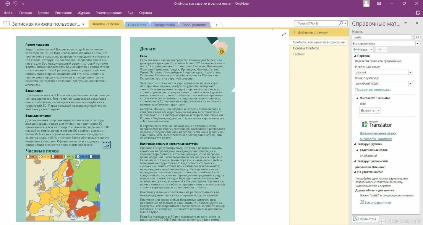
Task: Click the Вставить button
Action: click(x=368, y=110)
